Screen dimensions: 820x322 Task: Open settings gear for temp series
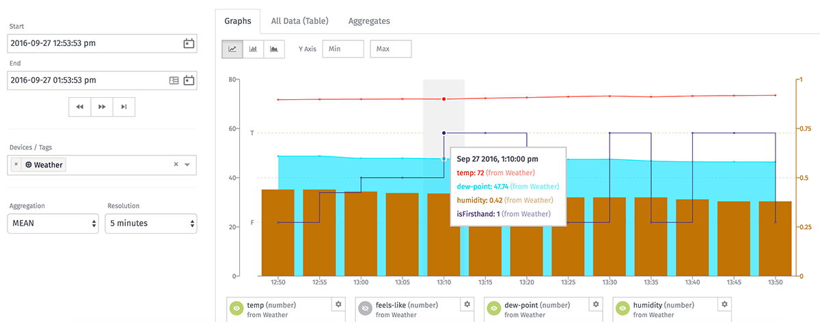click(x=338, y=304)
